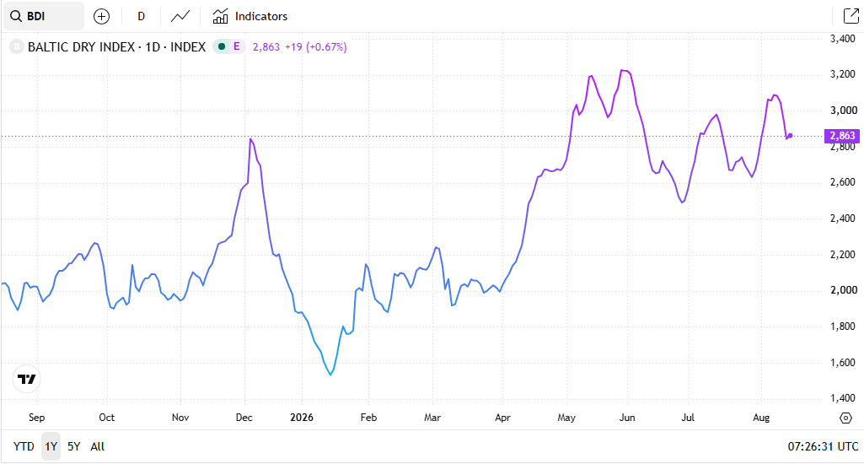Viewport: 864px width, 464px height.
Task: Click the Dec label on time axis
Action: click(244, 418)
